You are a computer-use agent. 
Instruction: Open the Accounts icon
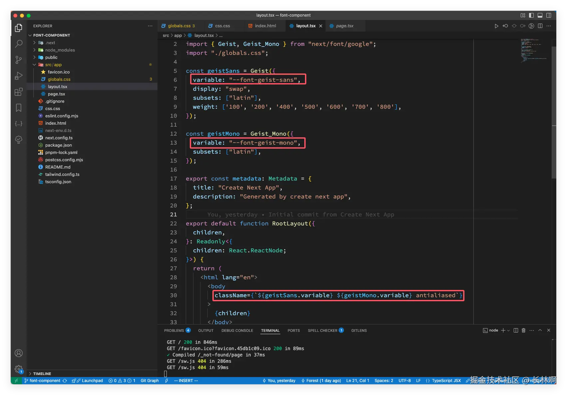click(19, 353)
